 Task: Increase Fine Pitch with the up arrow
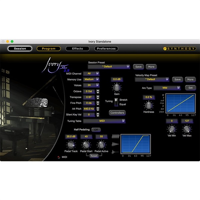[98, 102]
